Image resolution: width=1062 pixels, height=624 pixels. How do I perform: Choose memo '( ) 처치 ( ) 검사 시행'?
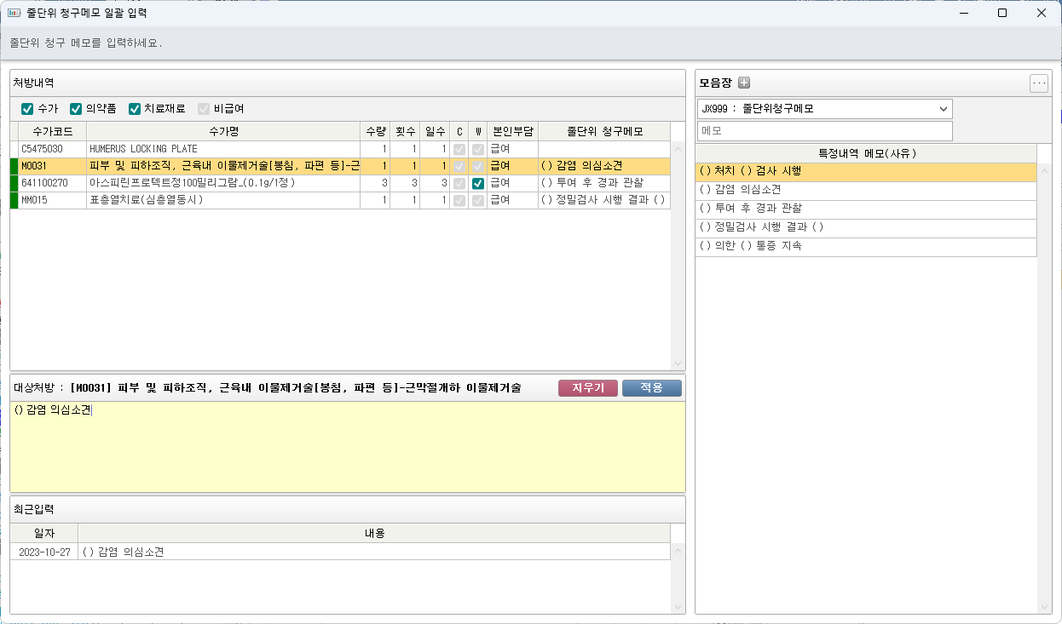click(865, 171)
